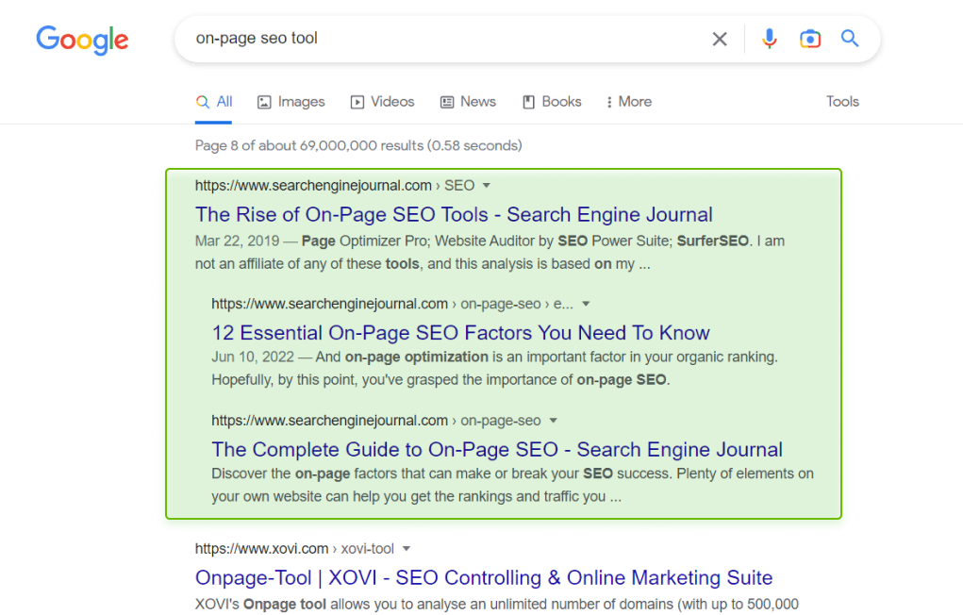Image resolution: width=963 pixels, height=615 pixels.
Task: Clear the search query with the X icon
Action: pos(719,40)
